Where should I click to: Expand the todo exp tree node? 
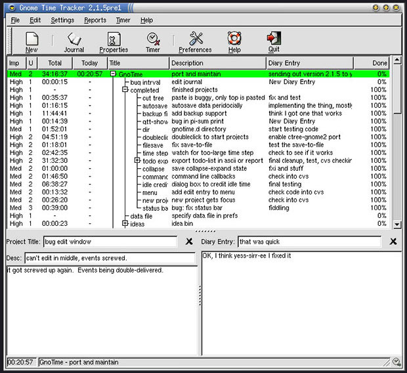coord(137,160)
